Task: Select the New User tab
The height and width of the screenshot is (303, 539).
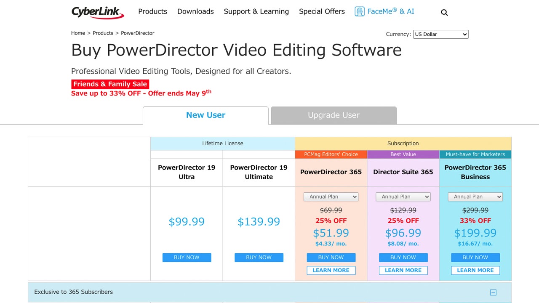Action: pyautogui.click(x=205, y=115)
